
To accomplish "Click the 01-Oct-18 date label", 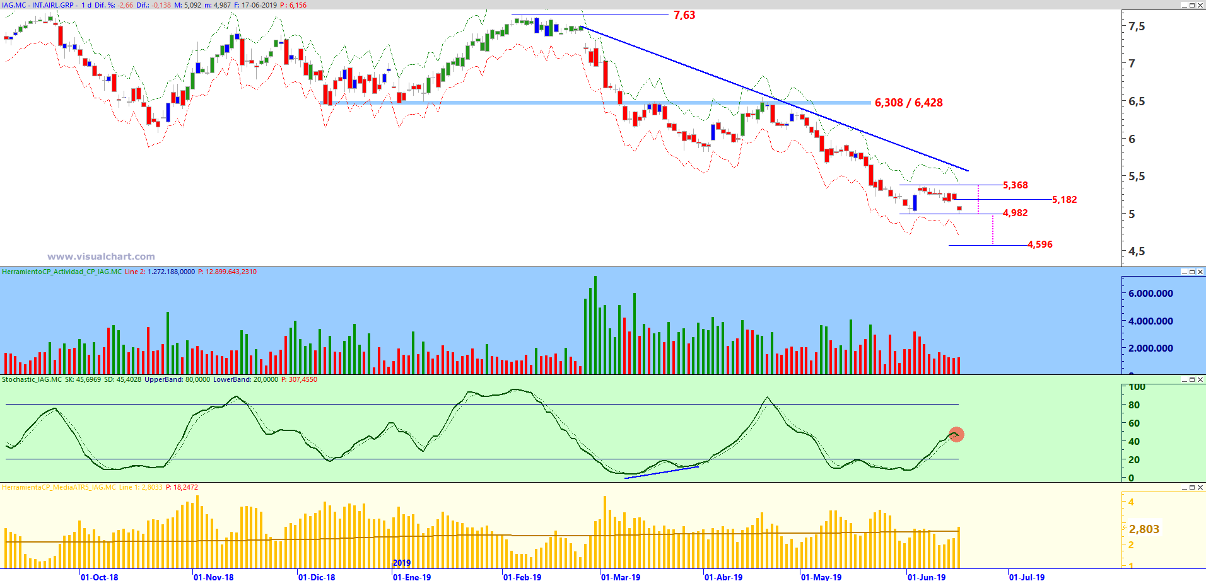I will (x=100, y=577).
